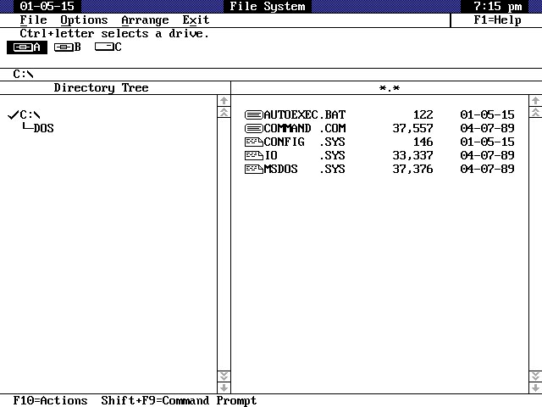Click the 7:15 pm clock
Viewport: 542px width, 407px height.
tap(497, 6)
